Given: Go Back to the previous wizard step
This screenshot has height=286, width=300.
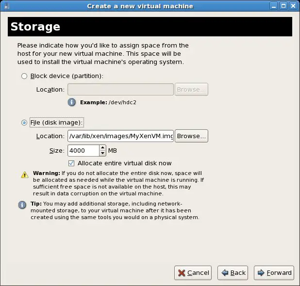Looking at the screenshot, I should 233,273.
